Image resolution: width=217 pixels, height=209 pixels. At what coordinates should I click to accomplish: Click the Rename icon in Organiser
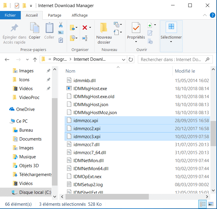[x=85, y=38]
